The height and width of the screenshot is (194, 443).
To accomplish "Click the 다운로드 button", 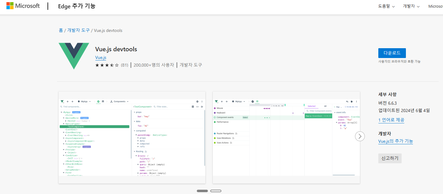I will coord(392,53).
